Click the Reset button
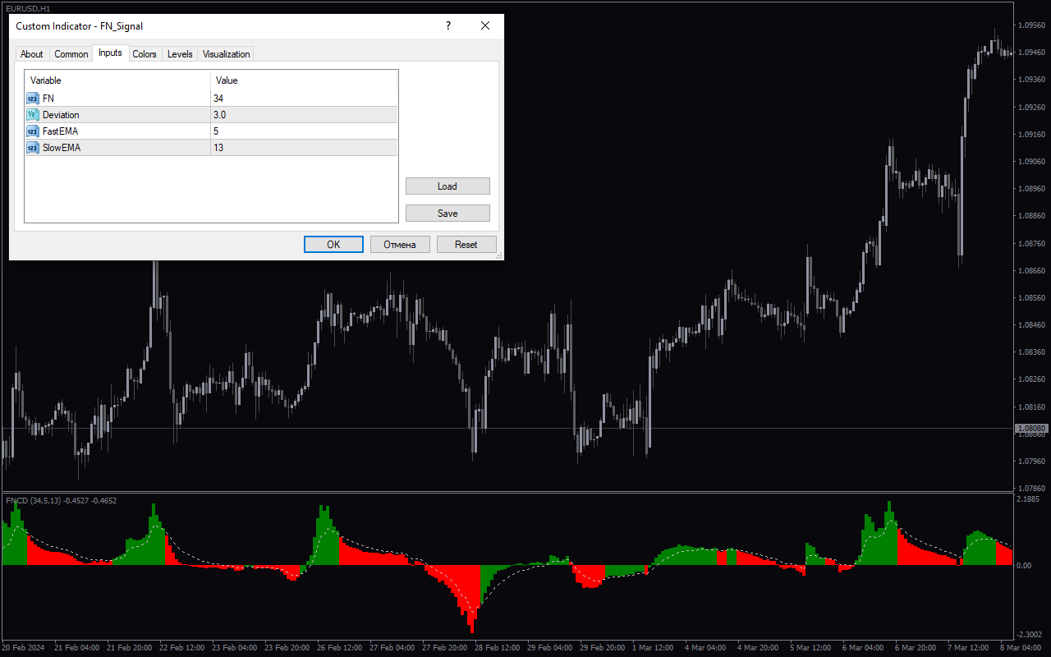Viewport: 1051px width, 657px height. [x=466, y=245]
